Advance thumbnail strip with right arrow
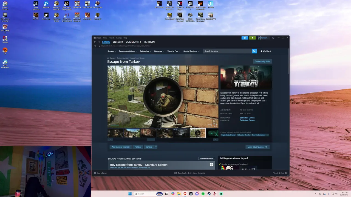 point(216,140)
